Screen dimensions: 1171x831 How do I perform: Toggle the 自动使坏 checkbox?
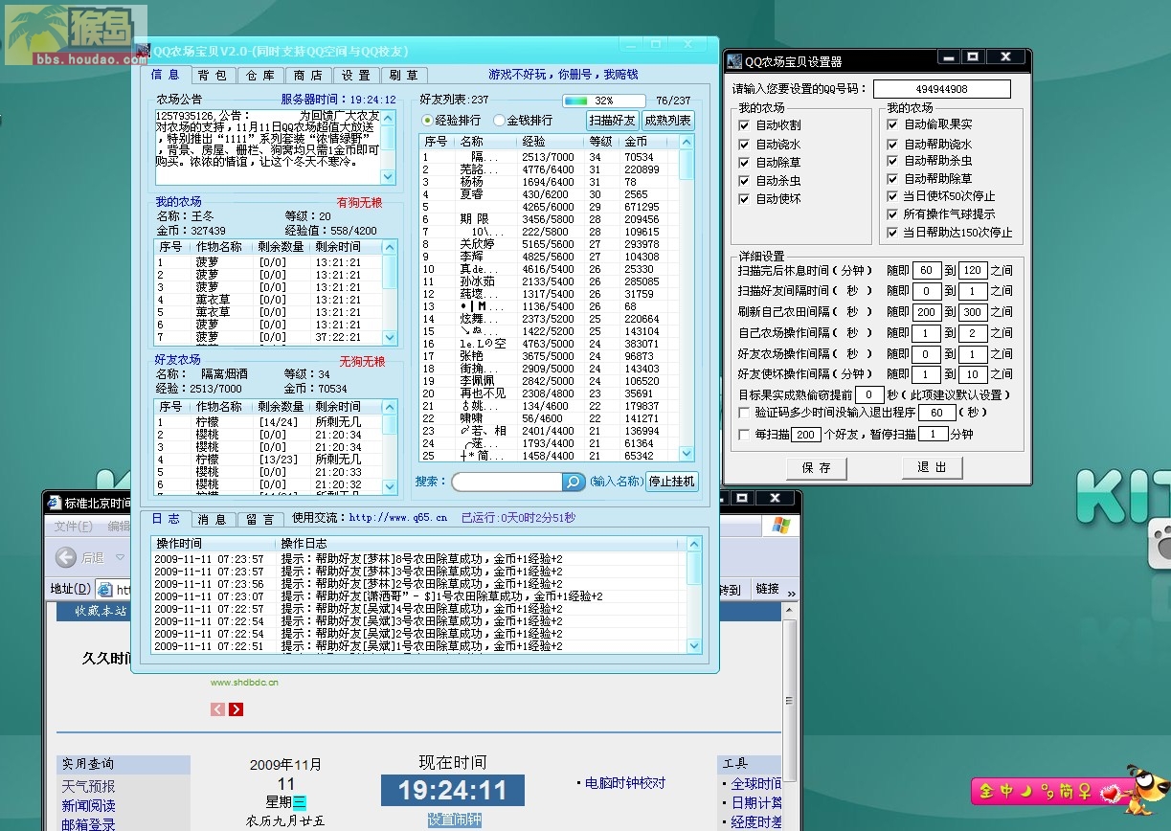click(744, 199)
